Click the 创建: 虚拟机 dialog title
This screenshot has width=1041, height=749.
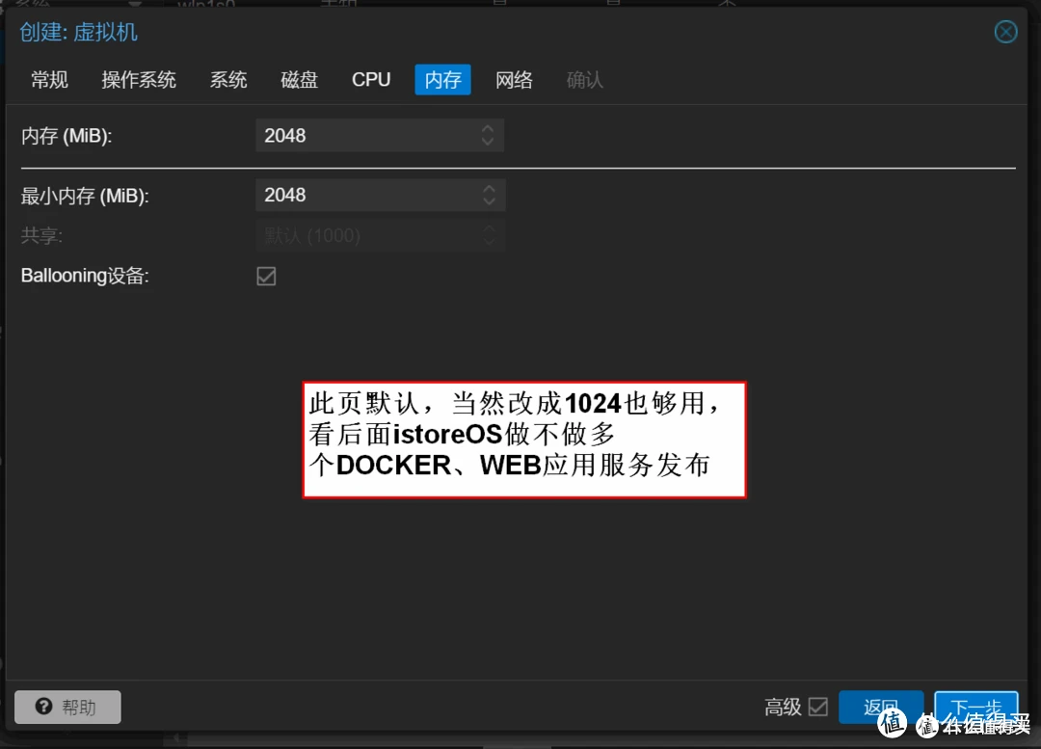pyautogui.click(x=78, y=32)
